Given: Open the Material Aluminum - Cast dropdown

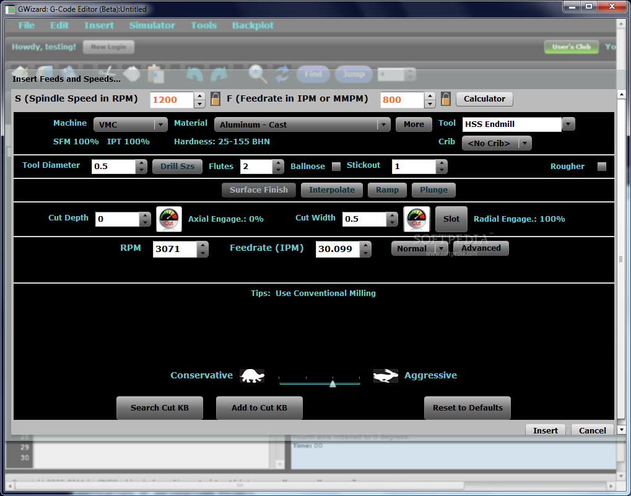Looking at the screenshot, I should tap(302, 124).
